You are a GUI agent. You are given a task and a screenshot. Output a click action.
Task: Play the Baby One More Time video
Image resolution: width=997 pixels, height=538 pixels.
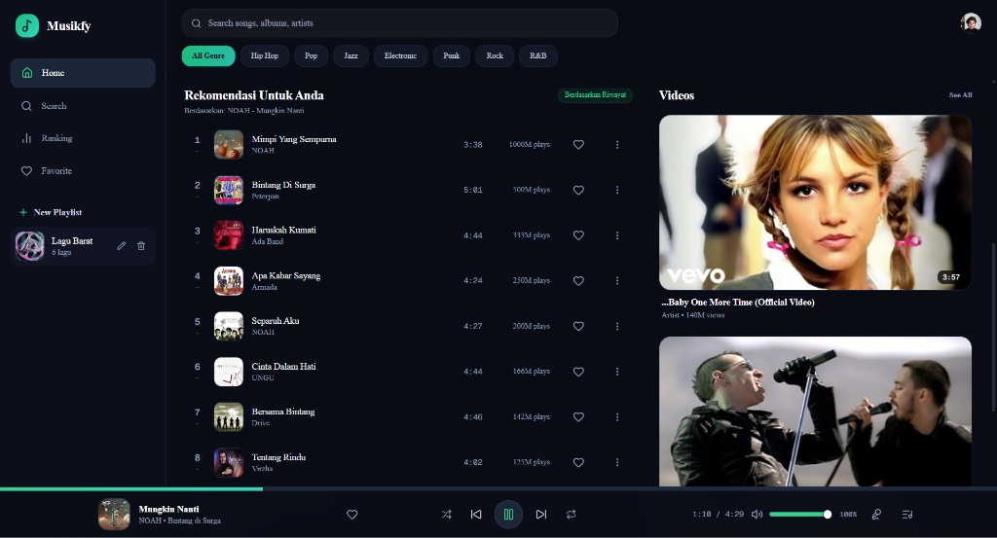tap(815, 202)
